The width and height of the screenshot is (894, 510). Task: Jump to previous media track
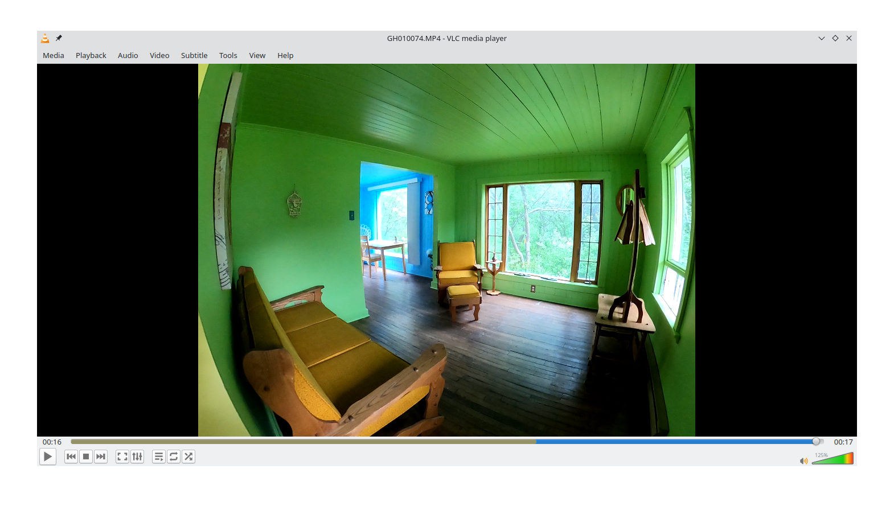pyautogui.click(x=71, y=456)
